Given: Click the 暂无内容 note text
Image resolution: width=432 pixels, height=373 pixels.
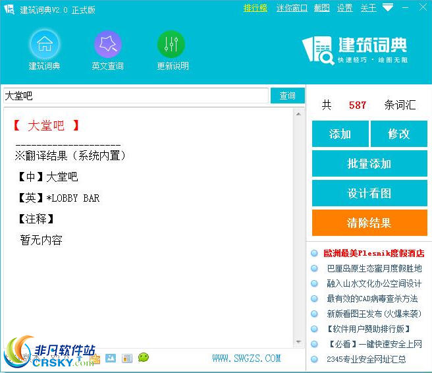Looking at the screenshot, I should pyautogui.click(x=41, y=240).
